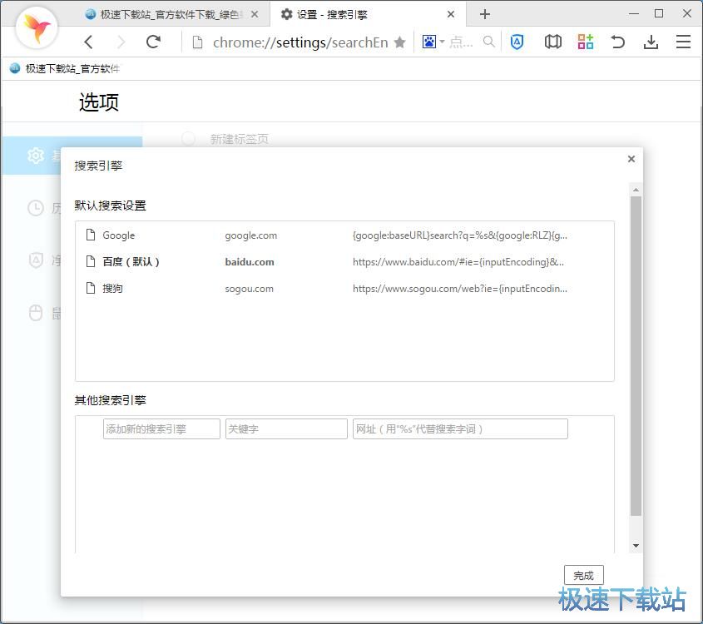Click the address bar URL field

(300, 42)
